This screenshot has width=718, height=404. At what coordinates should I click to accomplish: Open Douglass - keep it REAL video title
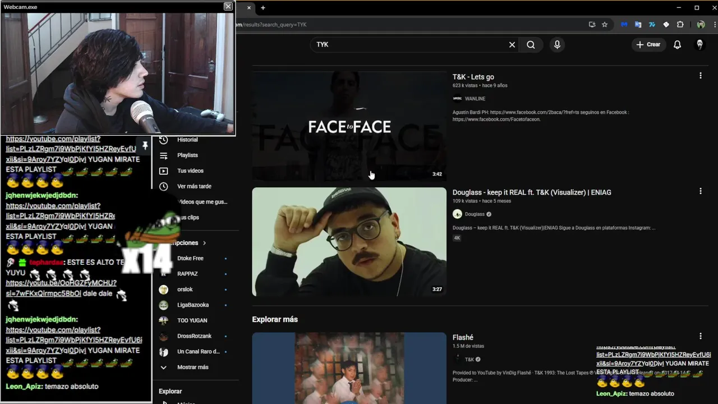(x=532, y=192)
